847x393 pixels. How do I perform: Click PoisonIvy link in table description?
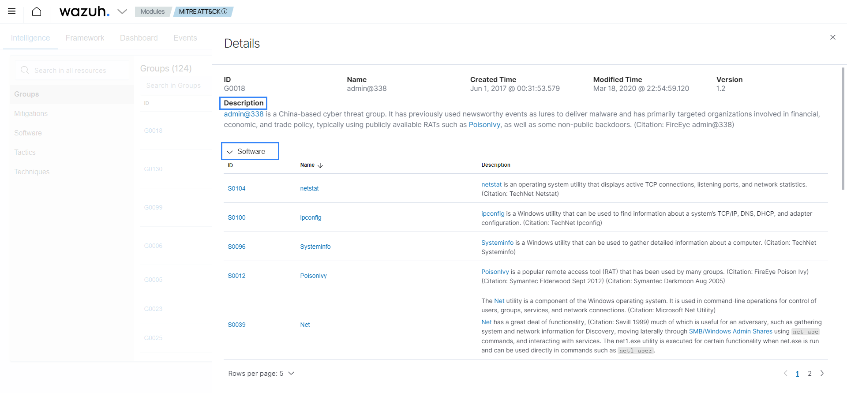(x=495, y=272)
